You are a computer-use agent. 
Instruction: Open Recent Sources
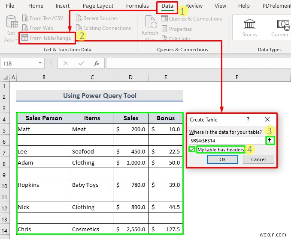97,18
